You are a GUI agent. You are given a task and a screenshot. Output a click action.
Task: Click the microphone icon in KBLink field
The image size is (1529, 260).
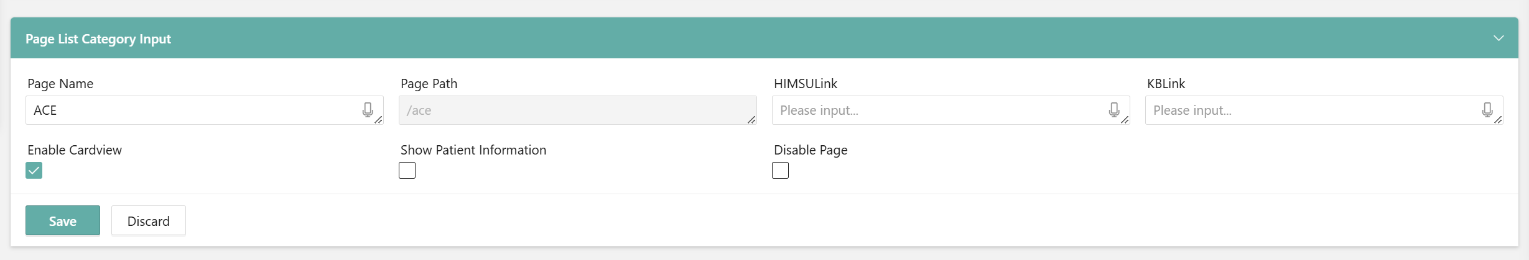(1487, 110)
